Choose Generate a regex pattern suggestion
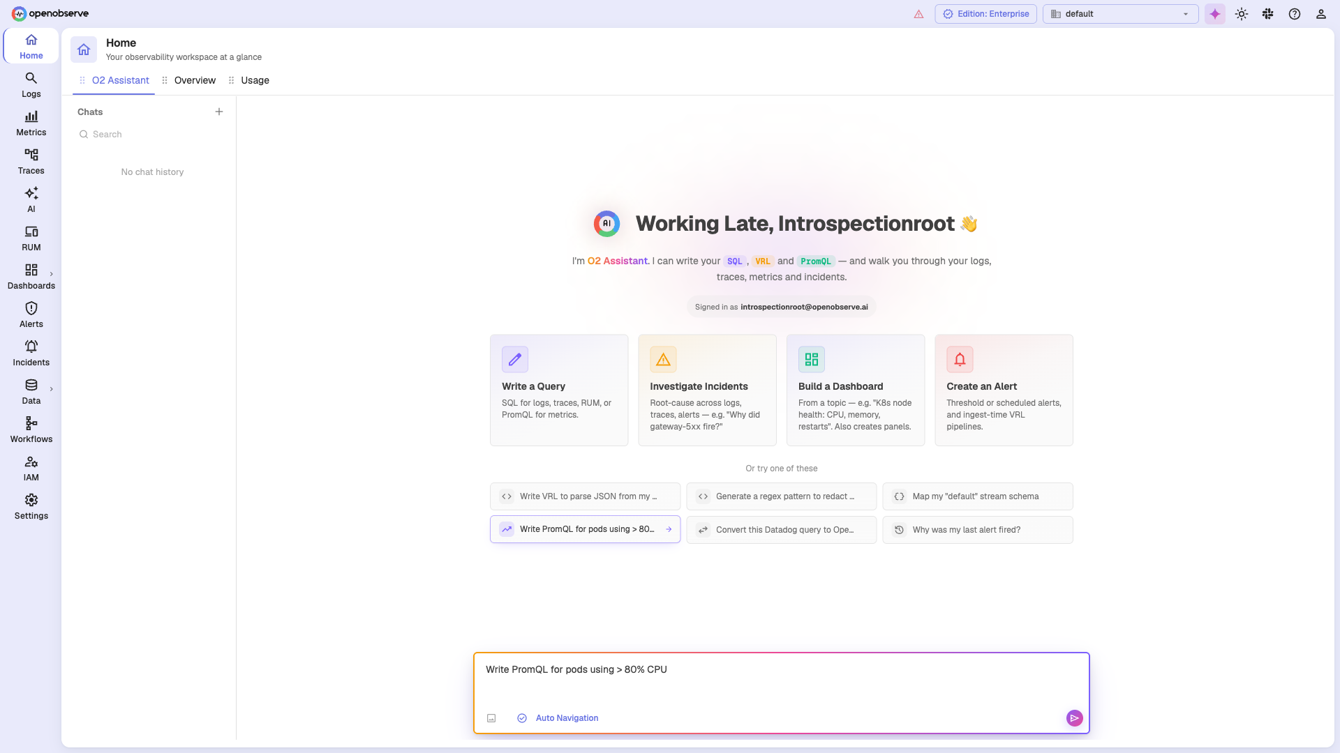 781,496
